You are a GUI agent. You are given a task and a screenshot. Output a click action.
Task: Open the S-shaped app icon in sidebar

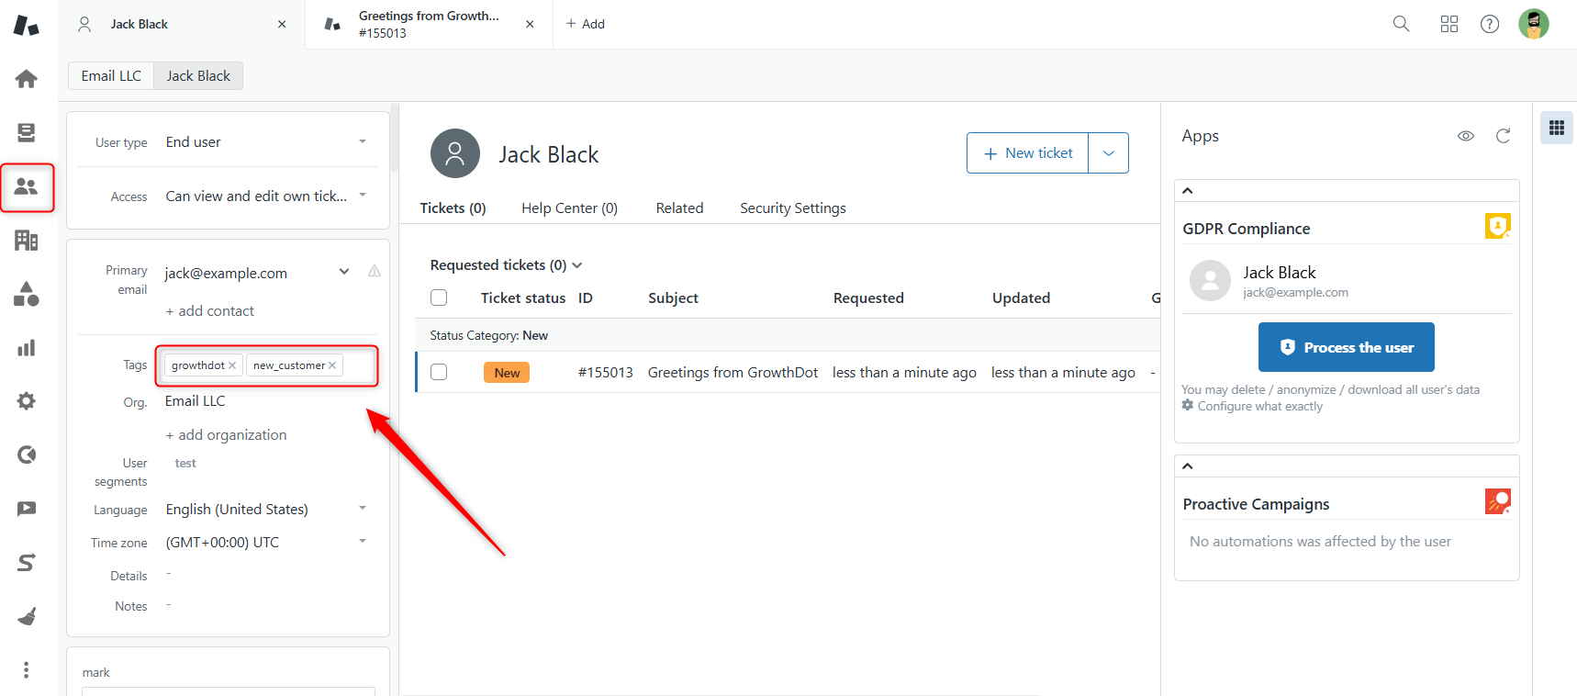pos(27,562)
